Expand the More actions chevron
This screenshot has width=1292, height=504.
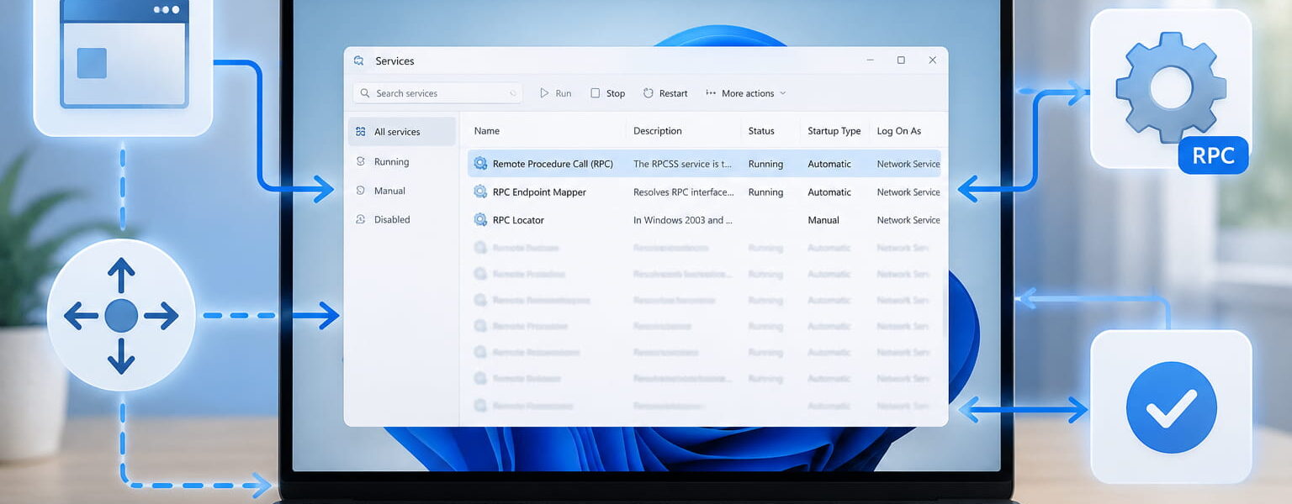[x=783, y=93]
